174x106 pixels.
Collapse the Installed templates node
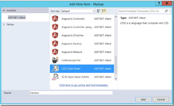(x=3, y=10)
